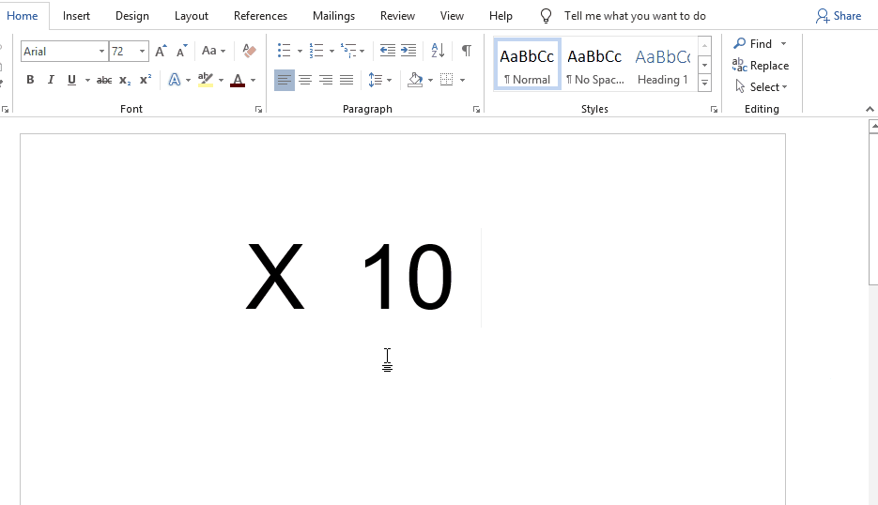Toggle Show/Hide paragraph marks

coord(466,51)
